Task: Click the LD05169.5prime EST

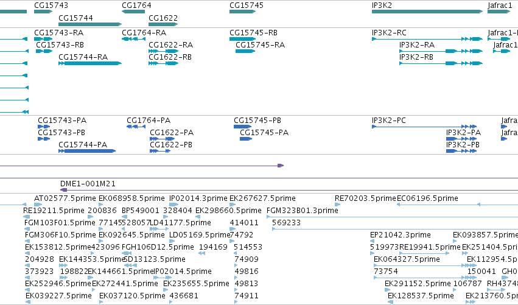Action: pyautogui.click(x=171, y=241)
